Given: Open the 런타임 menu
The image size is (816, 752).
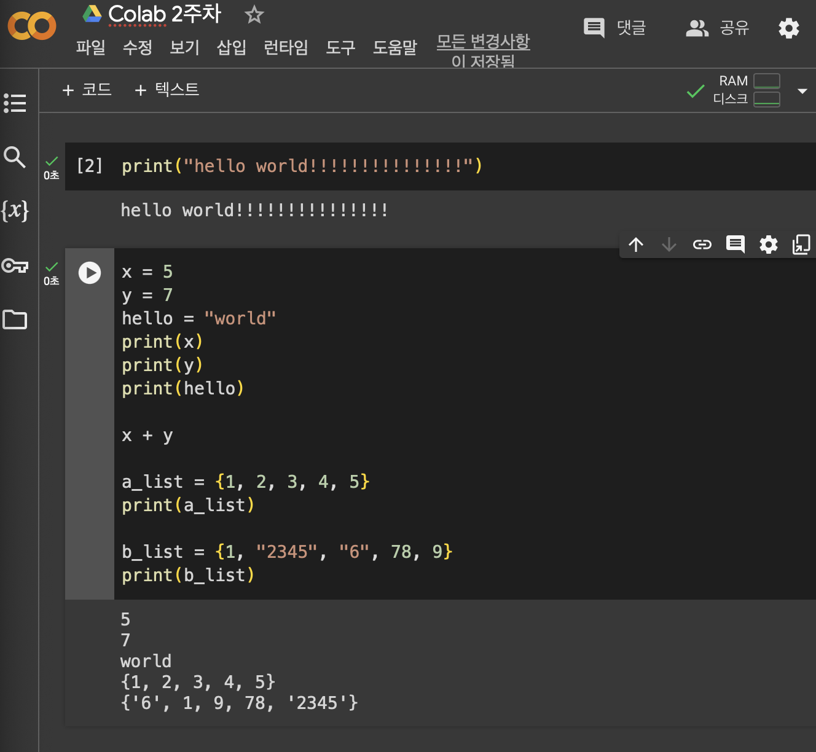Looking at the screenshot, I should (x=286, y=47).
